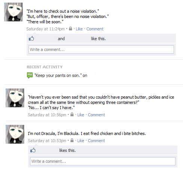
Task: Open the profile picture on the noise violation post
Action: (13, 12)
